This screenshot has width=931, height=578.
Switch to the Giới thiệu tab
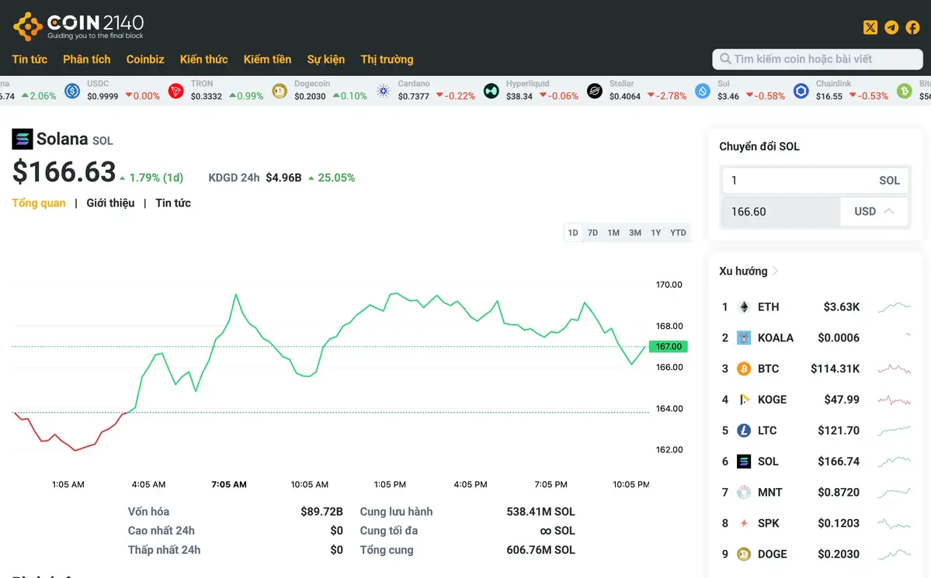point(110,202)
